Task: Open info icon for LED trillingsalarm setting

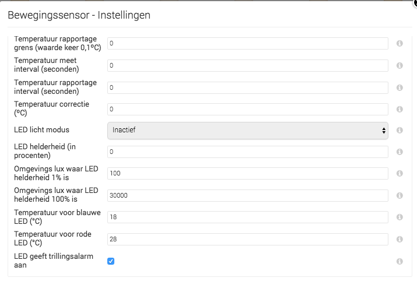Action: (x=400, y=261)
